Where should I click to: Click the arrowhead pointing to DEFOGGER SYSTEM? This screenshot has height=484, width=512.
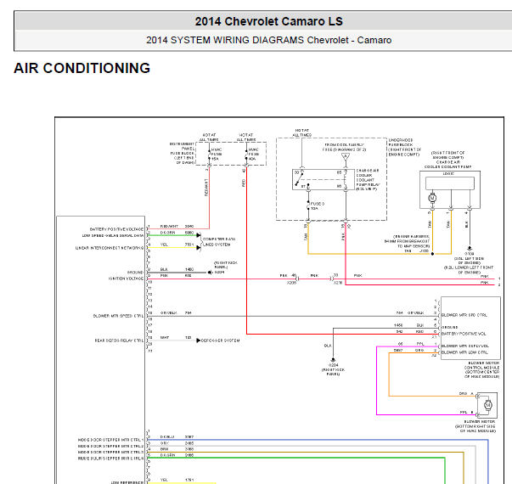[198, 340]
